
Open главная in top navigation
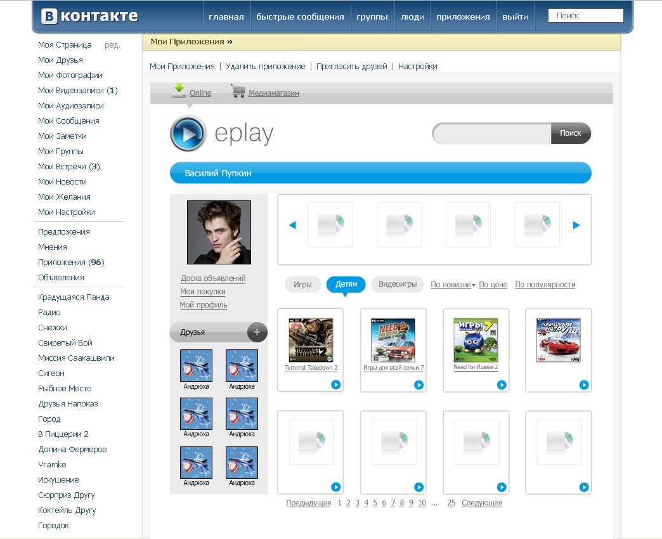tap(226, 17)
